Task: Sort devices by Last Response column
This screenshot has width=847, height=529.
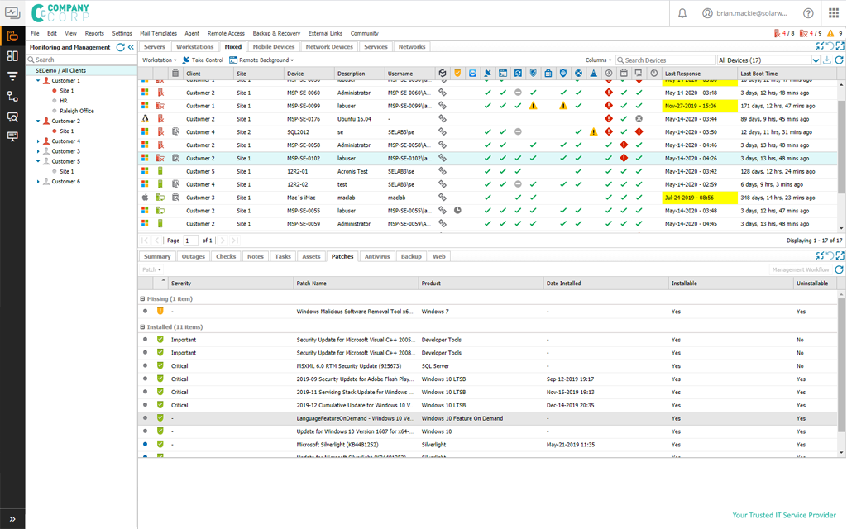Action: coord(699,74)
